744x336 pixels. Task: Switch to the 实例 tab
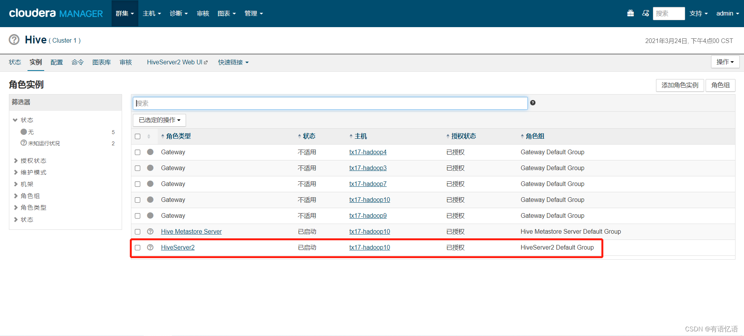(36, 62)
